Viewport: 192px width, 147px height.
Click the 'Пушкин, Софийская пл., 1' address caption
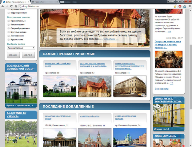[x=20, y=106]
